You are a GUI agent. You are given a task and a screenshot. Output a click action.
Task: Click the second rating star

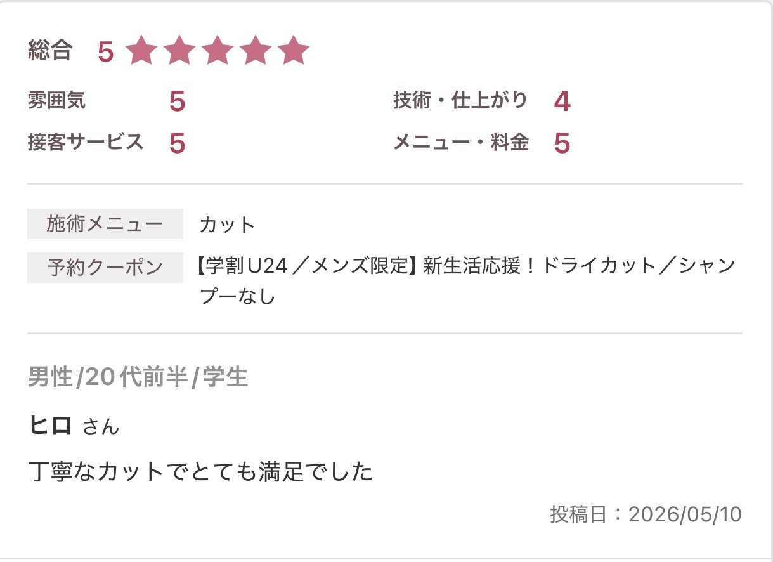click(x=179, y=51)
